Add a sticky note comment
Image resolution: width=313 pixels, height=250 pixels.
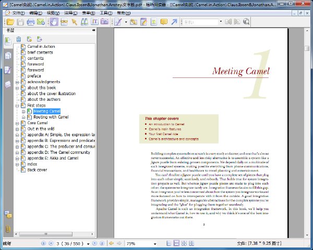(x=164, y=22)
